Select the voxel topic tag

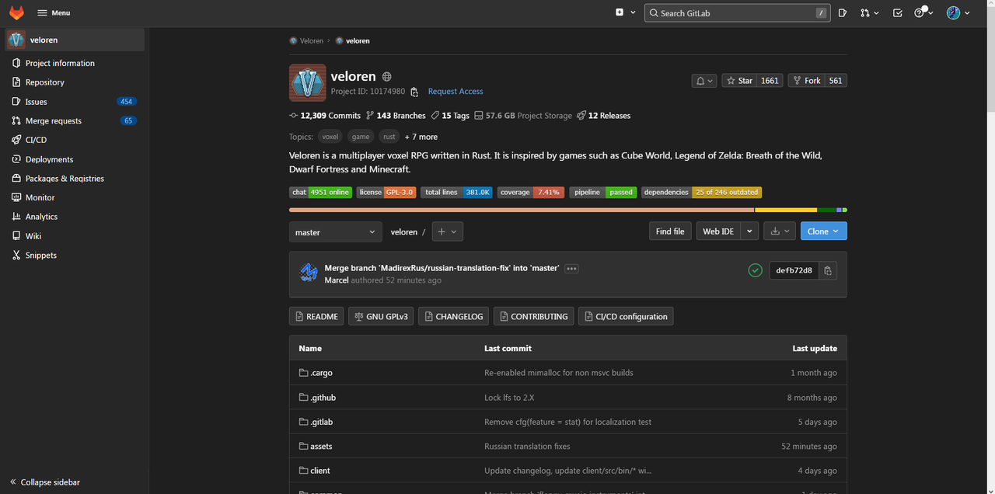330,137
